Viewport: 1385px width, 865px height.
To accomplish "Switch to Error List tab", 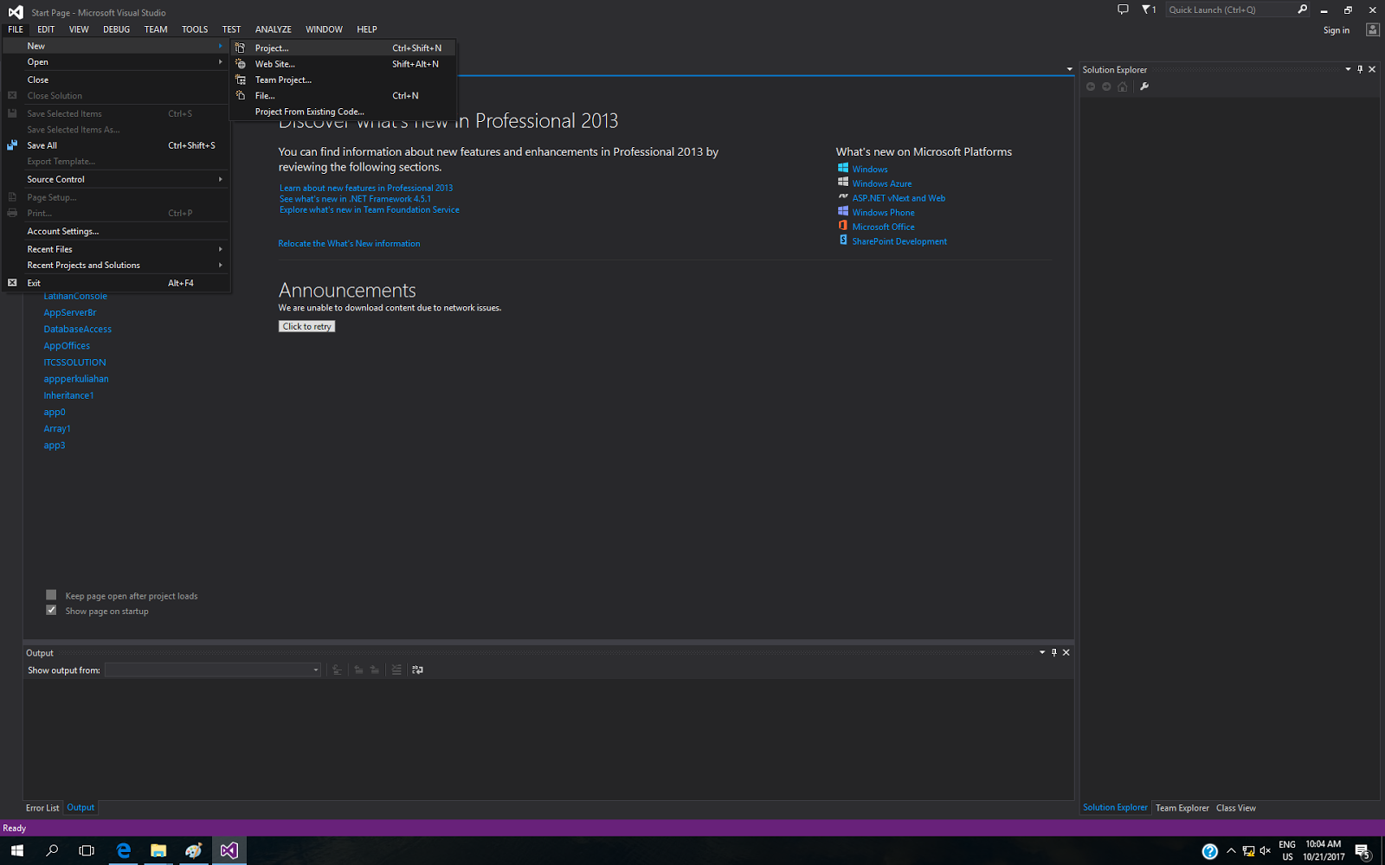I will click(x=42, y=808).
